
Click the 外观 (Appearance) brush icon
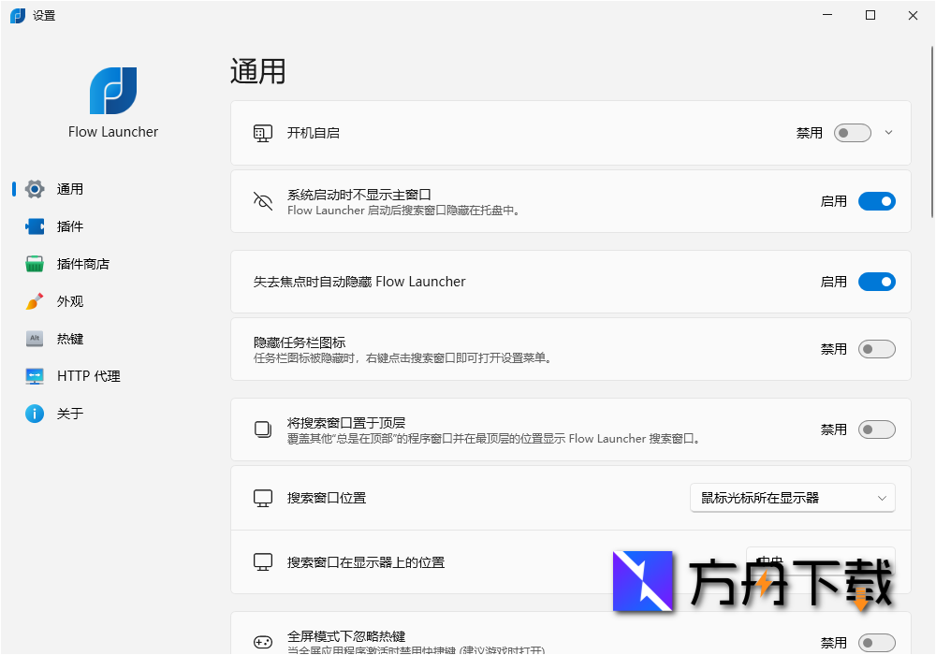pyautogui.click(x=35, y=301)
